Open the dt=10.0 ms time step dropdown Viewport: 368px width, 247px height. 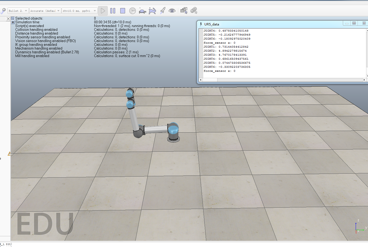79,11
